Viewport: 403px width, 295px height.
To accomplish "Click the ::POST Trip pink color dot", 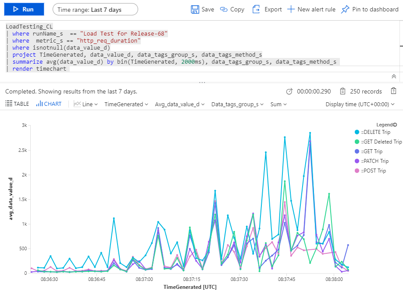I will pyautogui.click(x=357, y=171).
